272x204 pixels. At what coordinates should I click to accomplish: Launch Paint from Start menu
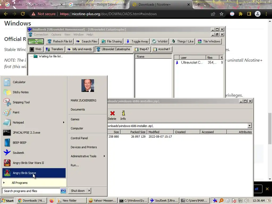[x=34, y=112]
